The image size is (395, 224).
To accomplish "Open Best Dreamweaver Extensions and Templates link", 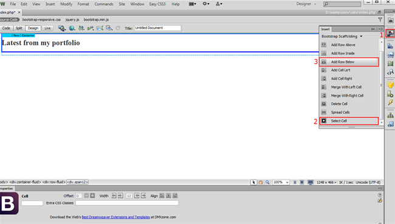I will click(x=115, y=217).
